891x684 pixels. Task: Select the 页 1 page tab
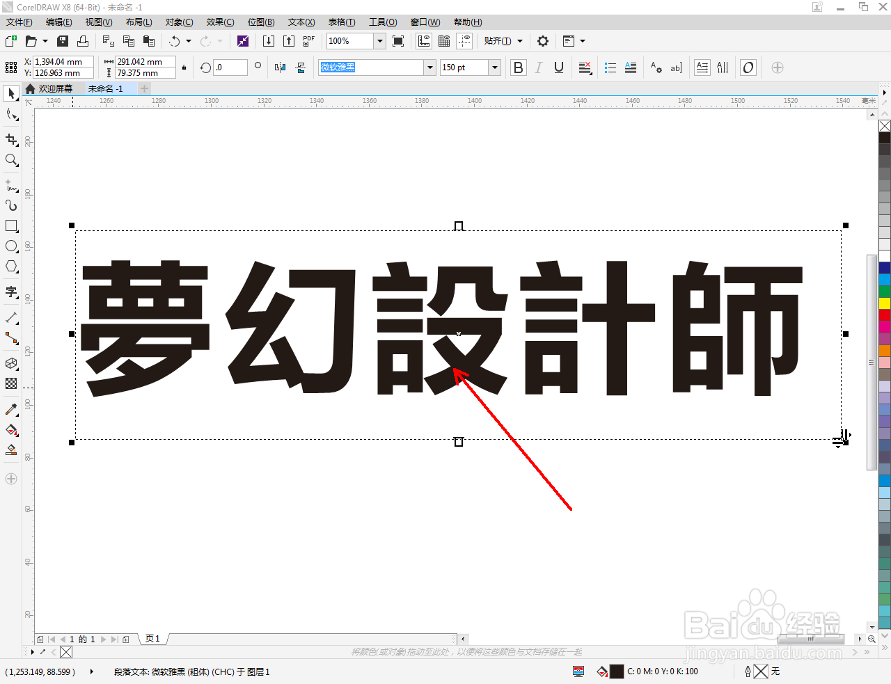pos(152,639)
